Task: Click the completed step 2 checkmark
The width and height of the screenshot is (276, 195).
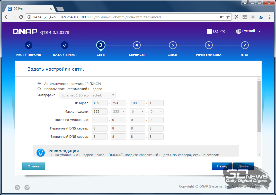Action: tap(65, 45)
